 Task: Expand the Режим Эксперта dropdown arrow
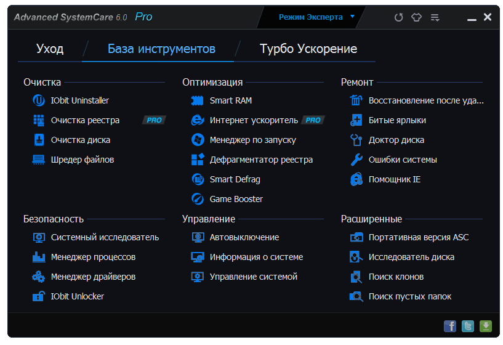(352, 17)
